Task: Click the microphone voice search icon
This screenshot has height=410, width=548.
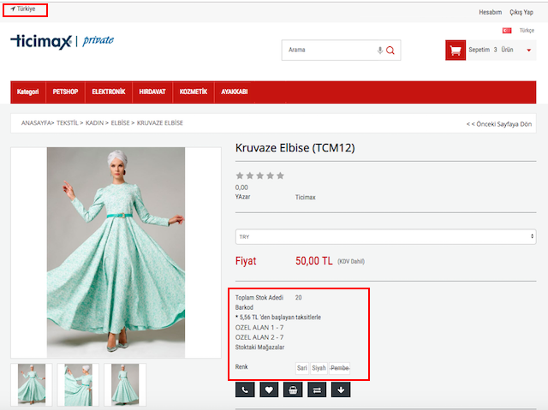Action: [x=380, y=51]
